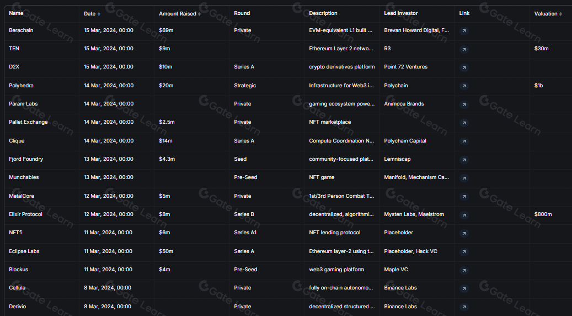Open the Fjord Foundry link icon
Screen dimensions: 572x316
click(x=464, y=160)
